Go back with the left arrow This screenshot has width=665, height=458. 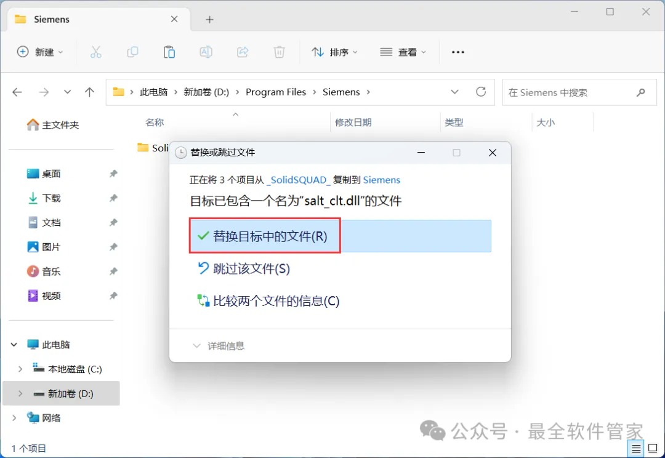17,92
